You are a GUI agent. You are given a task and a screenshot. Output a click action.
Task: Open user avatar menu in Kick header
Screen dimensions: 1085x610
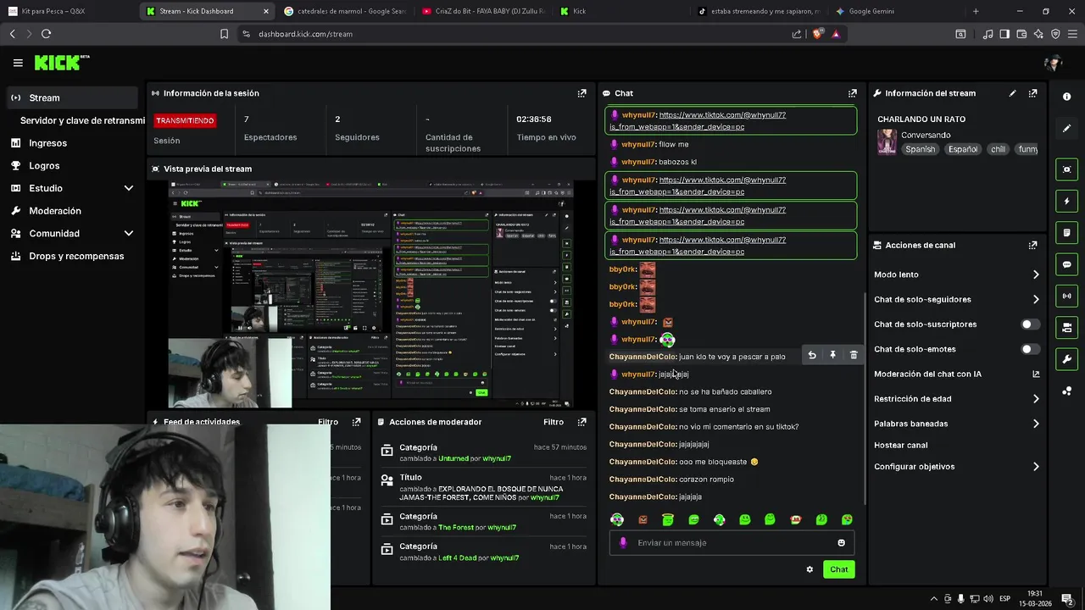[1053, 63]
